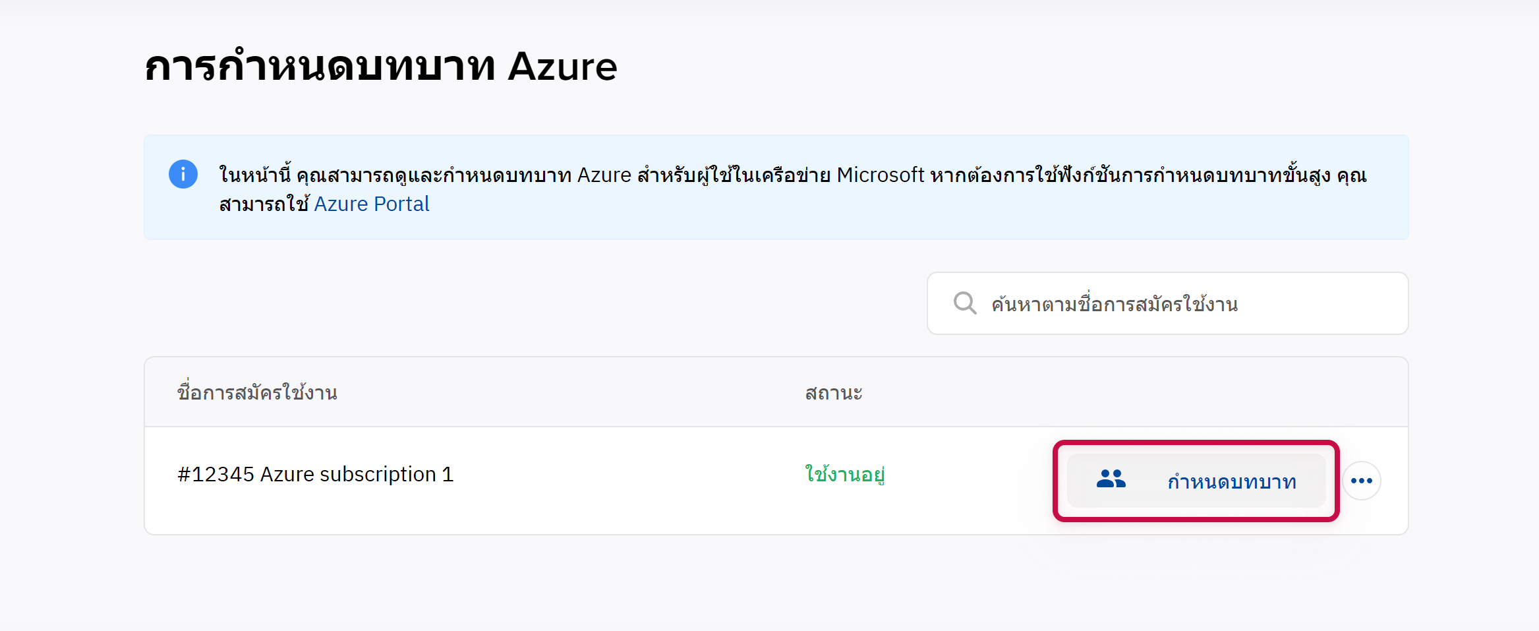Click the word Microsoft in the banner

881,175
